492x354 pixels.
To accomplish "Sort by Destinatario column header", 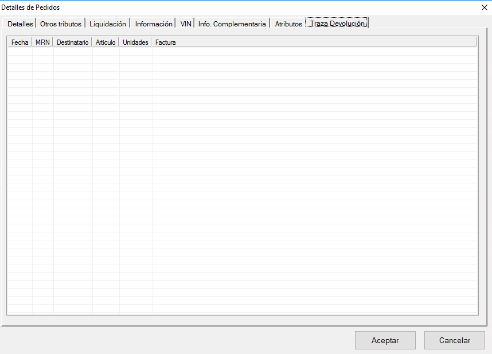I will coord(73,42).
